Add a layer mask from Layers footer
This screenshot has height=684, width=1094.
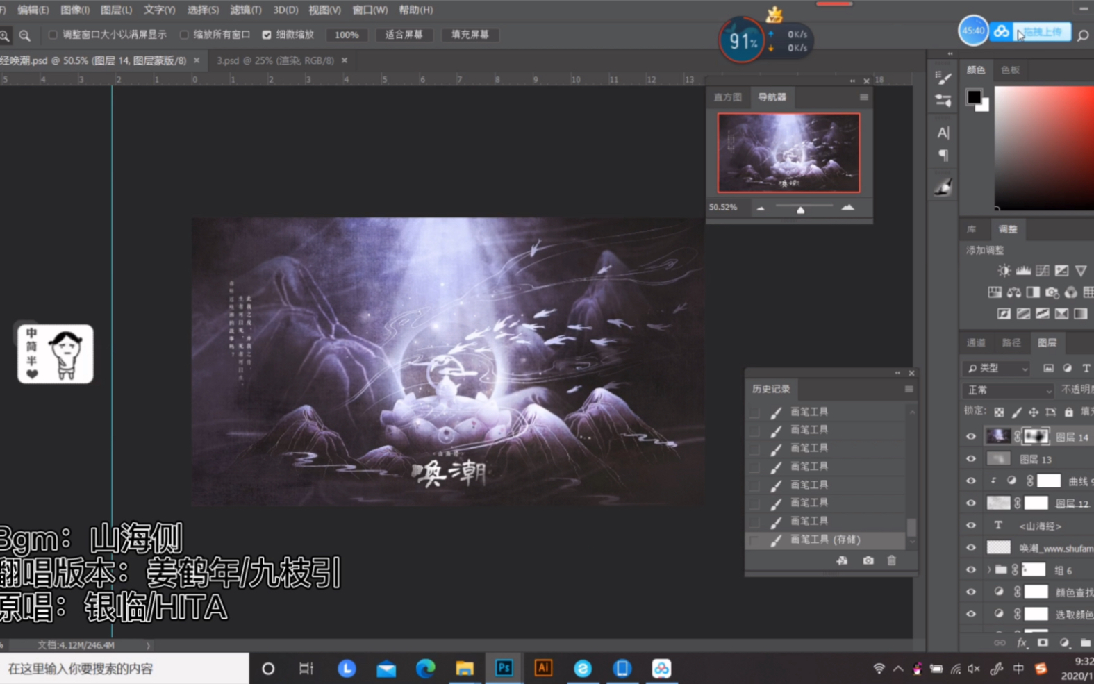tap(1043, 643)
